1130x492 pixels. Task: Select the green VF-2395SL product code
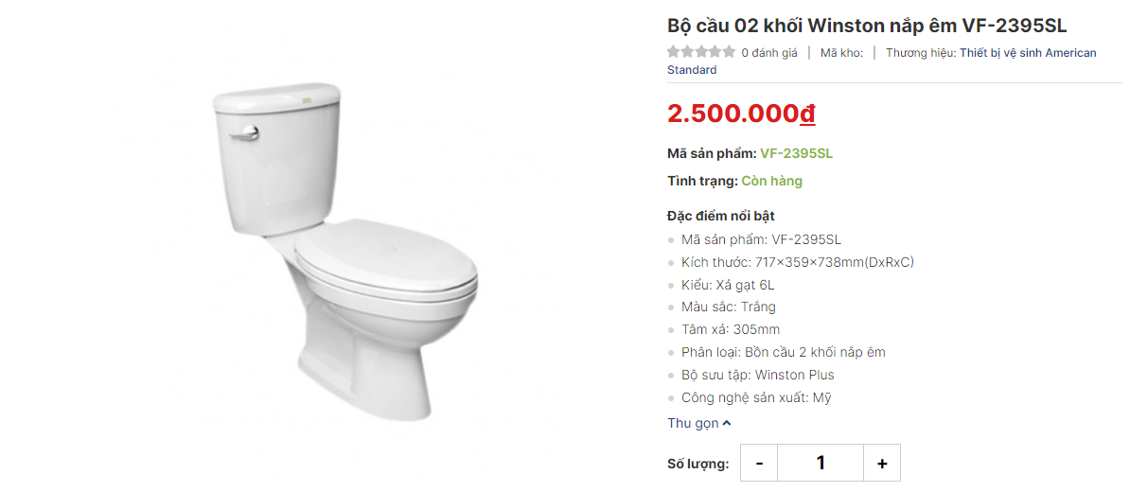click(x=796, y=153)
